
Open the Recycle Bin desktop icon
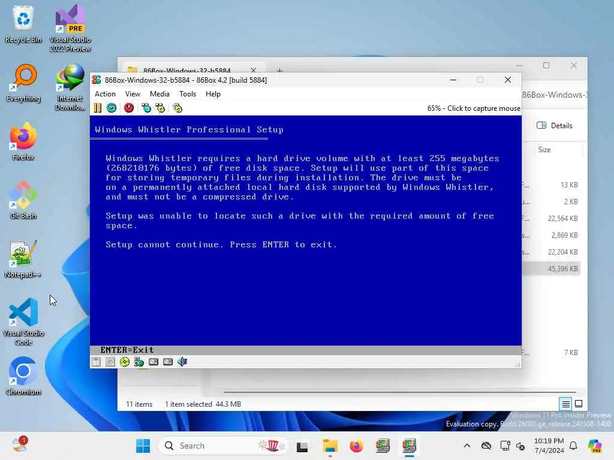coord(23,24)
